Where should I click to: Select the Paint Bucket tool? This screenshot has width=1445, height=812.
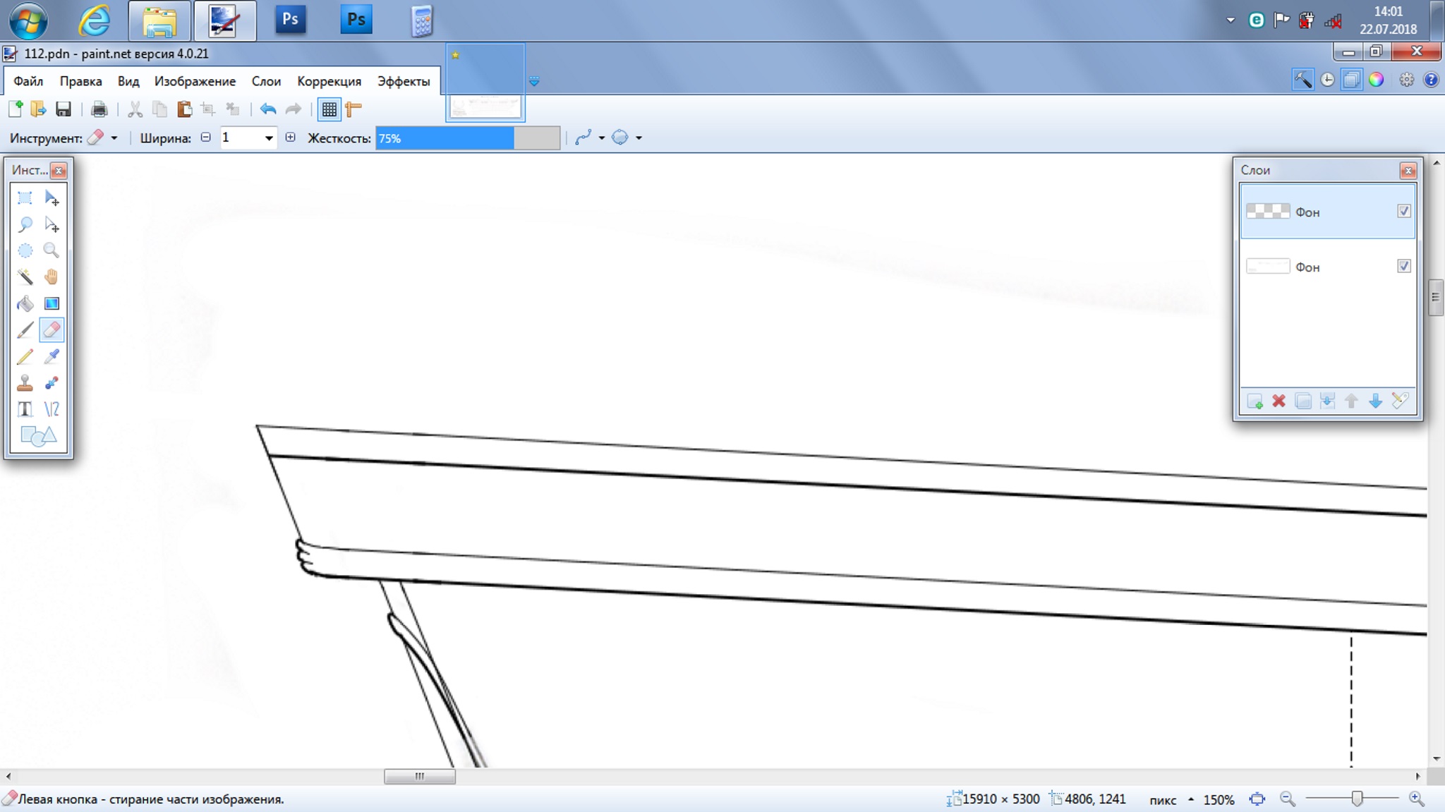tap(25, 303)
